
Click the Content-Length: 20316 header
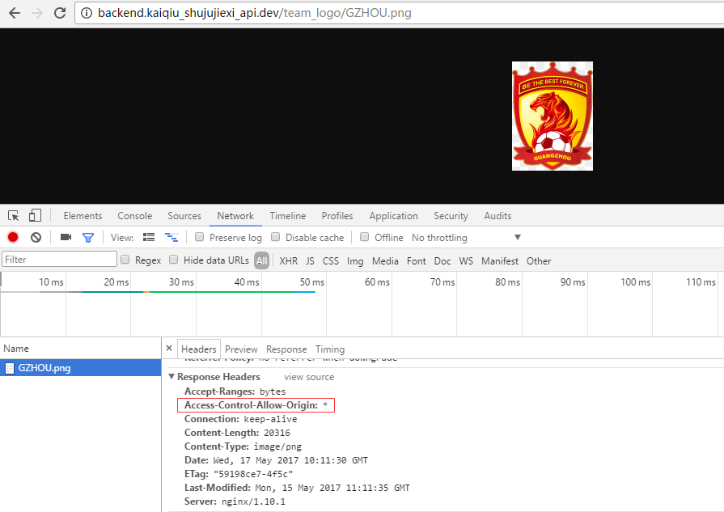click(x=237, y=433)
